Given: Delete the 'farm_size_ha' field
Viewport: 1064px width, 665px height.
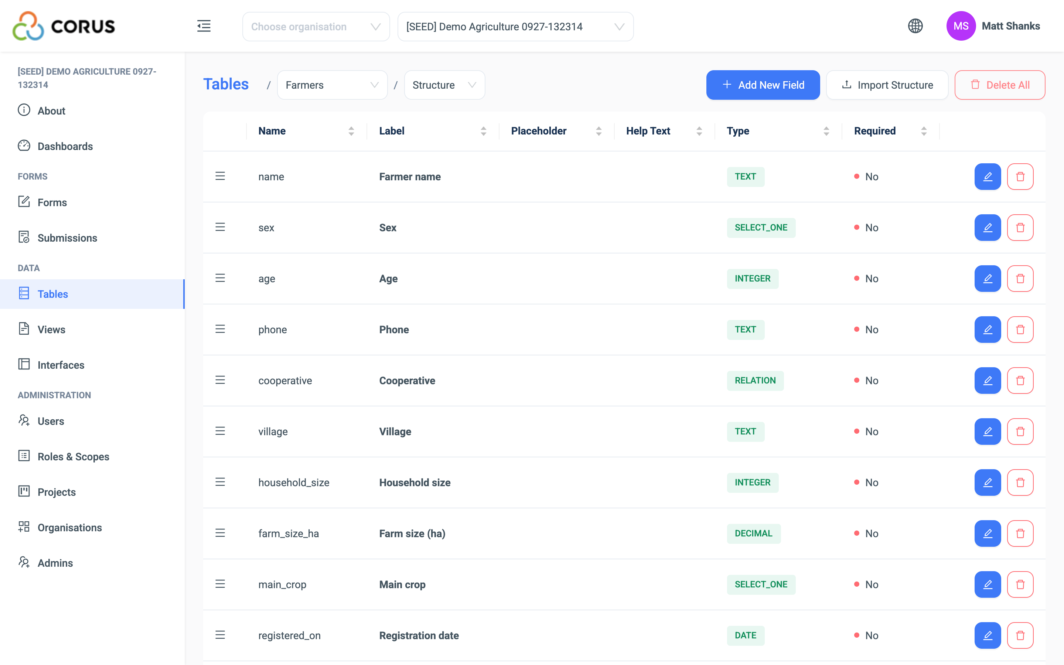Looking at the screenshot, I should pyautogui.click(x=1020, y=533).
